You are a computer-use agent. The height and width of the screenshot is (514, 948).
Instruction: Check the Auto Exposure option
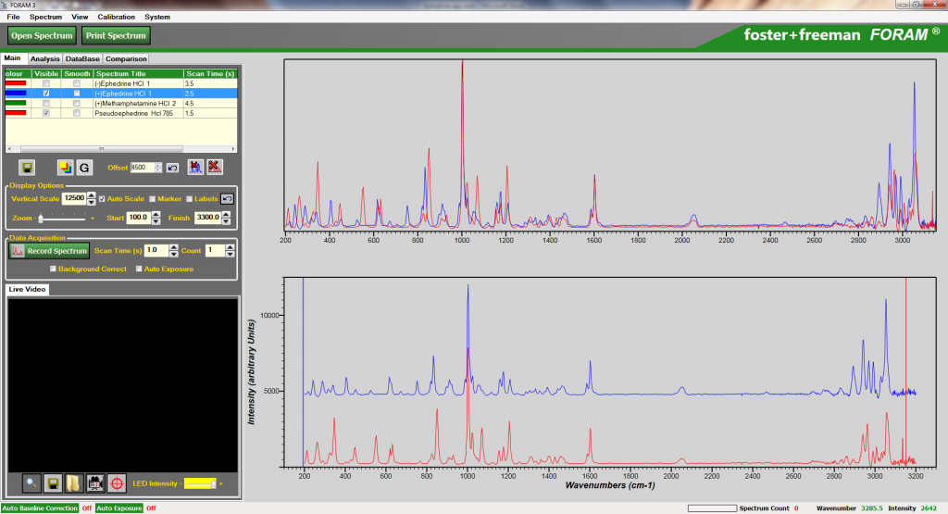tap(139, 269)
